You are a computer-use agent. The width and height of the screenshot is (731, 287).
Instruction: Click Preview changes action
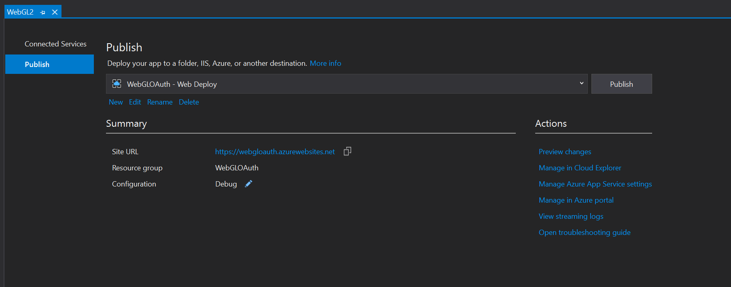tap(565, 152)
